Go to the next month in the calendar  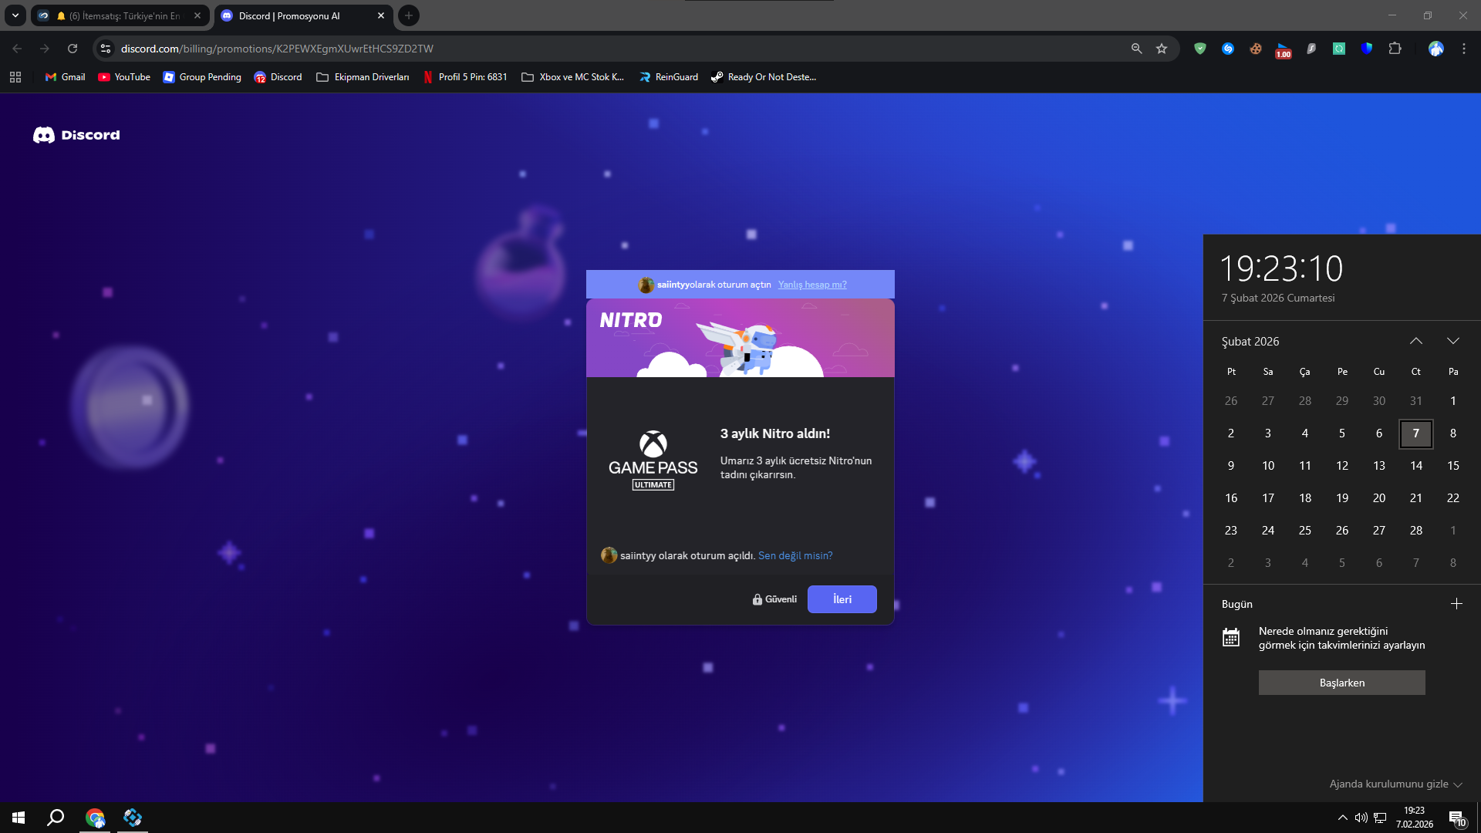pos(1453,341)
